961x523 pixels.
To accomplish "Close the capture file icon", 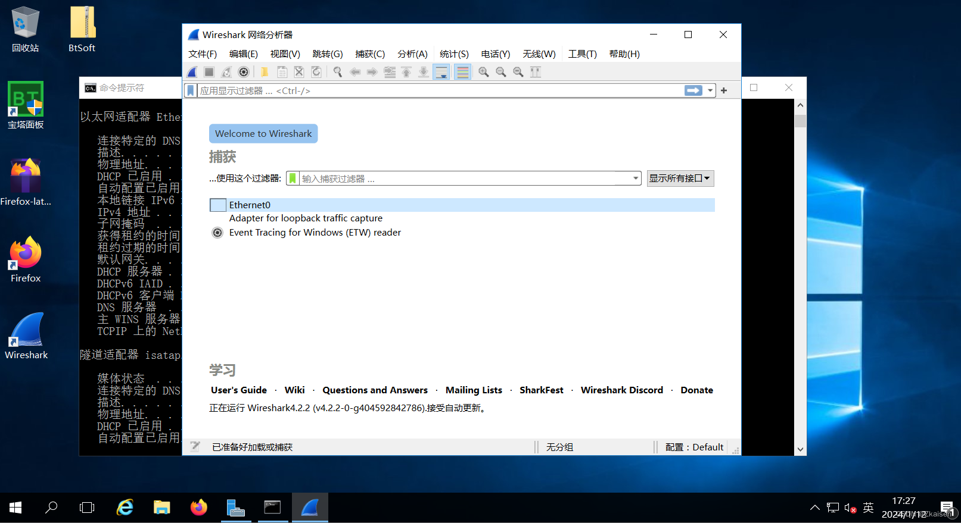I will (299, 72).
